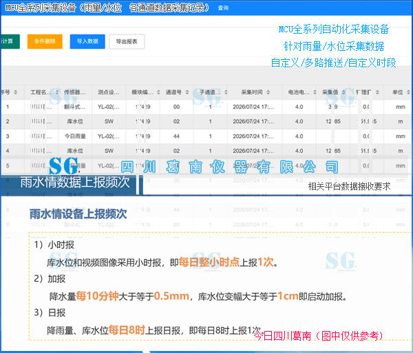Click the 采集时间 header label
This screenshot has width=413, height=353.
coord(252,92)
